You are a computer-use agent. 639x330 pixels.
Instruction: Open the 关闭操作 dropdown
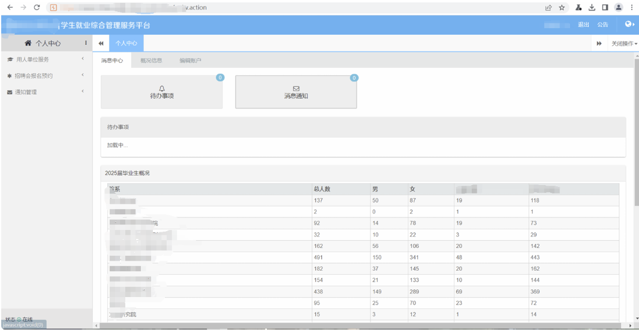623,43
